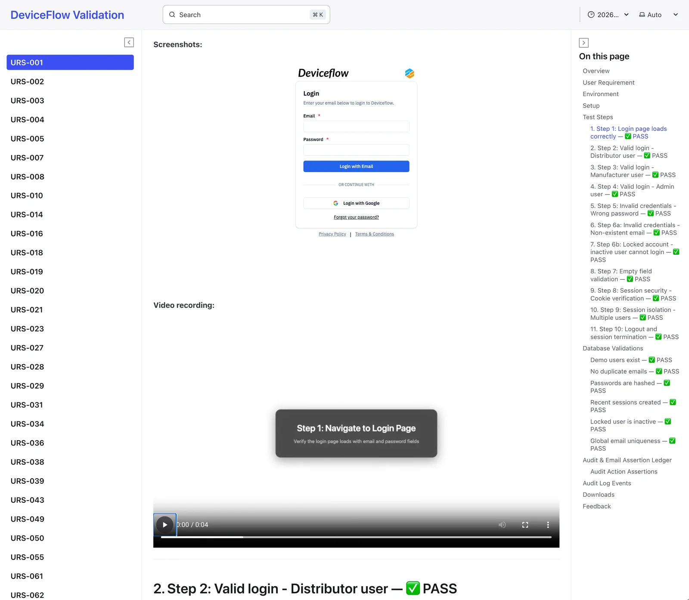Focus the Search field
The image size is (689, 600).
[x=246, y=15]
